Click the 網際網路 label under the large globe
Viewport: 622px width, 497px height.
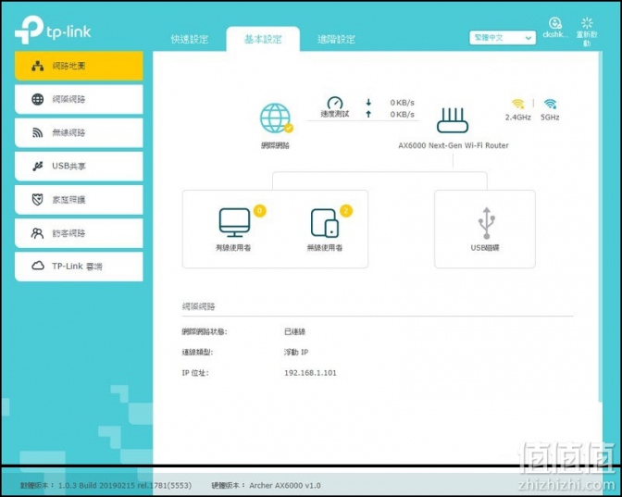coord(275,145)
